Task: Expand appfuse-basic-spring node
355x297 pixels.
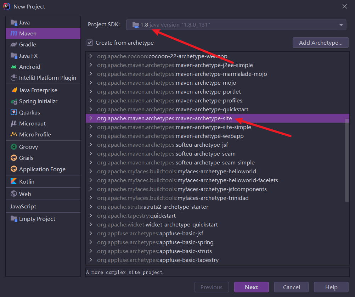Action: coord(91,242)
